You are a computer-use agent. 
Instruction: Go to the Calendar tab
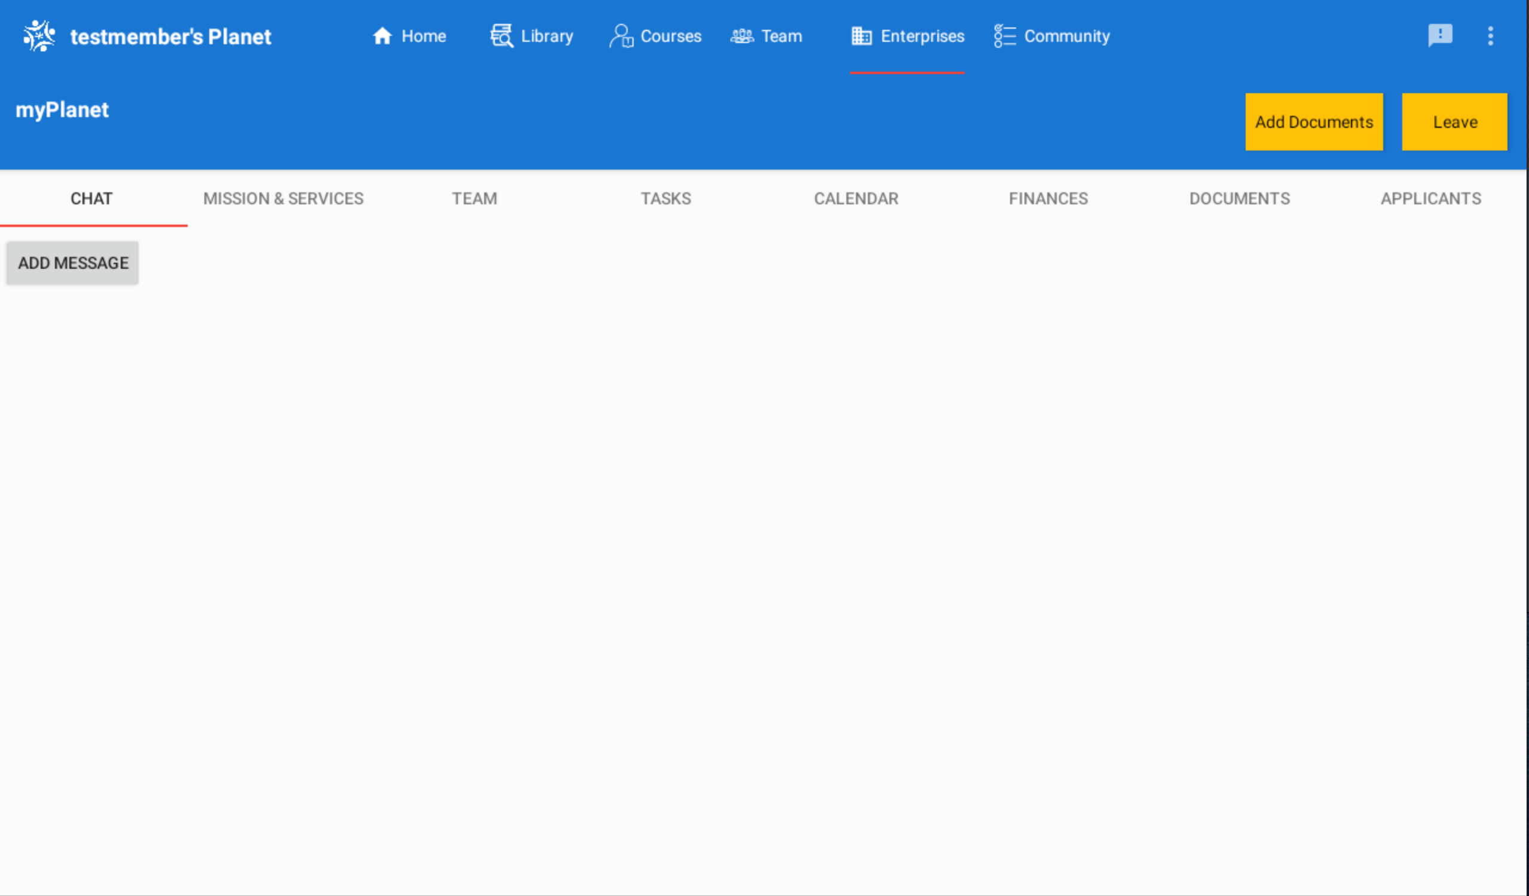click(x=856, y=199)
